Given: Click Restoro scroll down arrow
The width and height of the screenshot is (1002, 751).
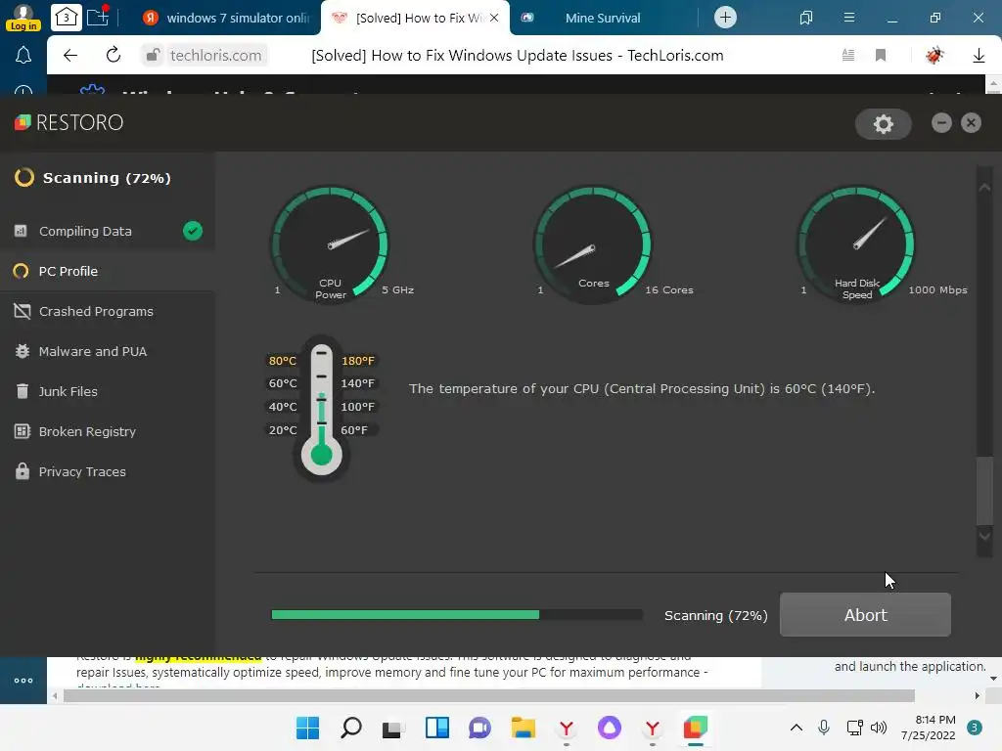Looking at the screenshot, I should coord(984,537).
